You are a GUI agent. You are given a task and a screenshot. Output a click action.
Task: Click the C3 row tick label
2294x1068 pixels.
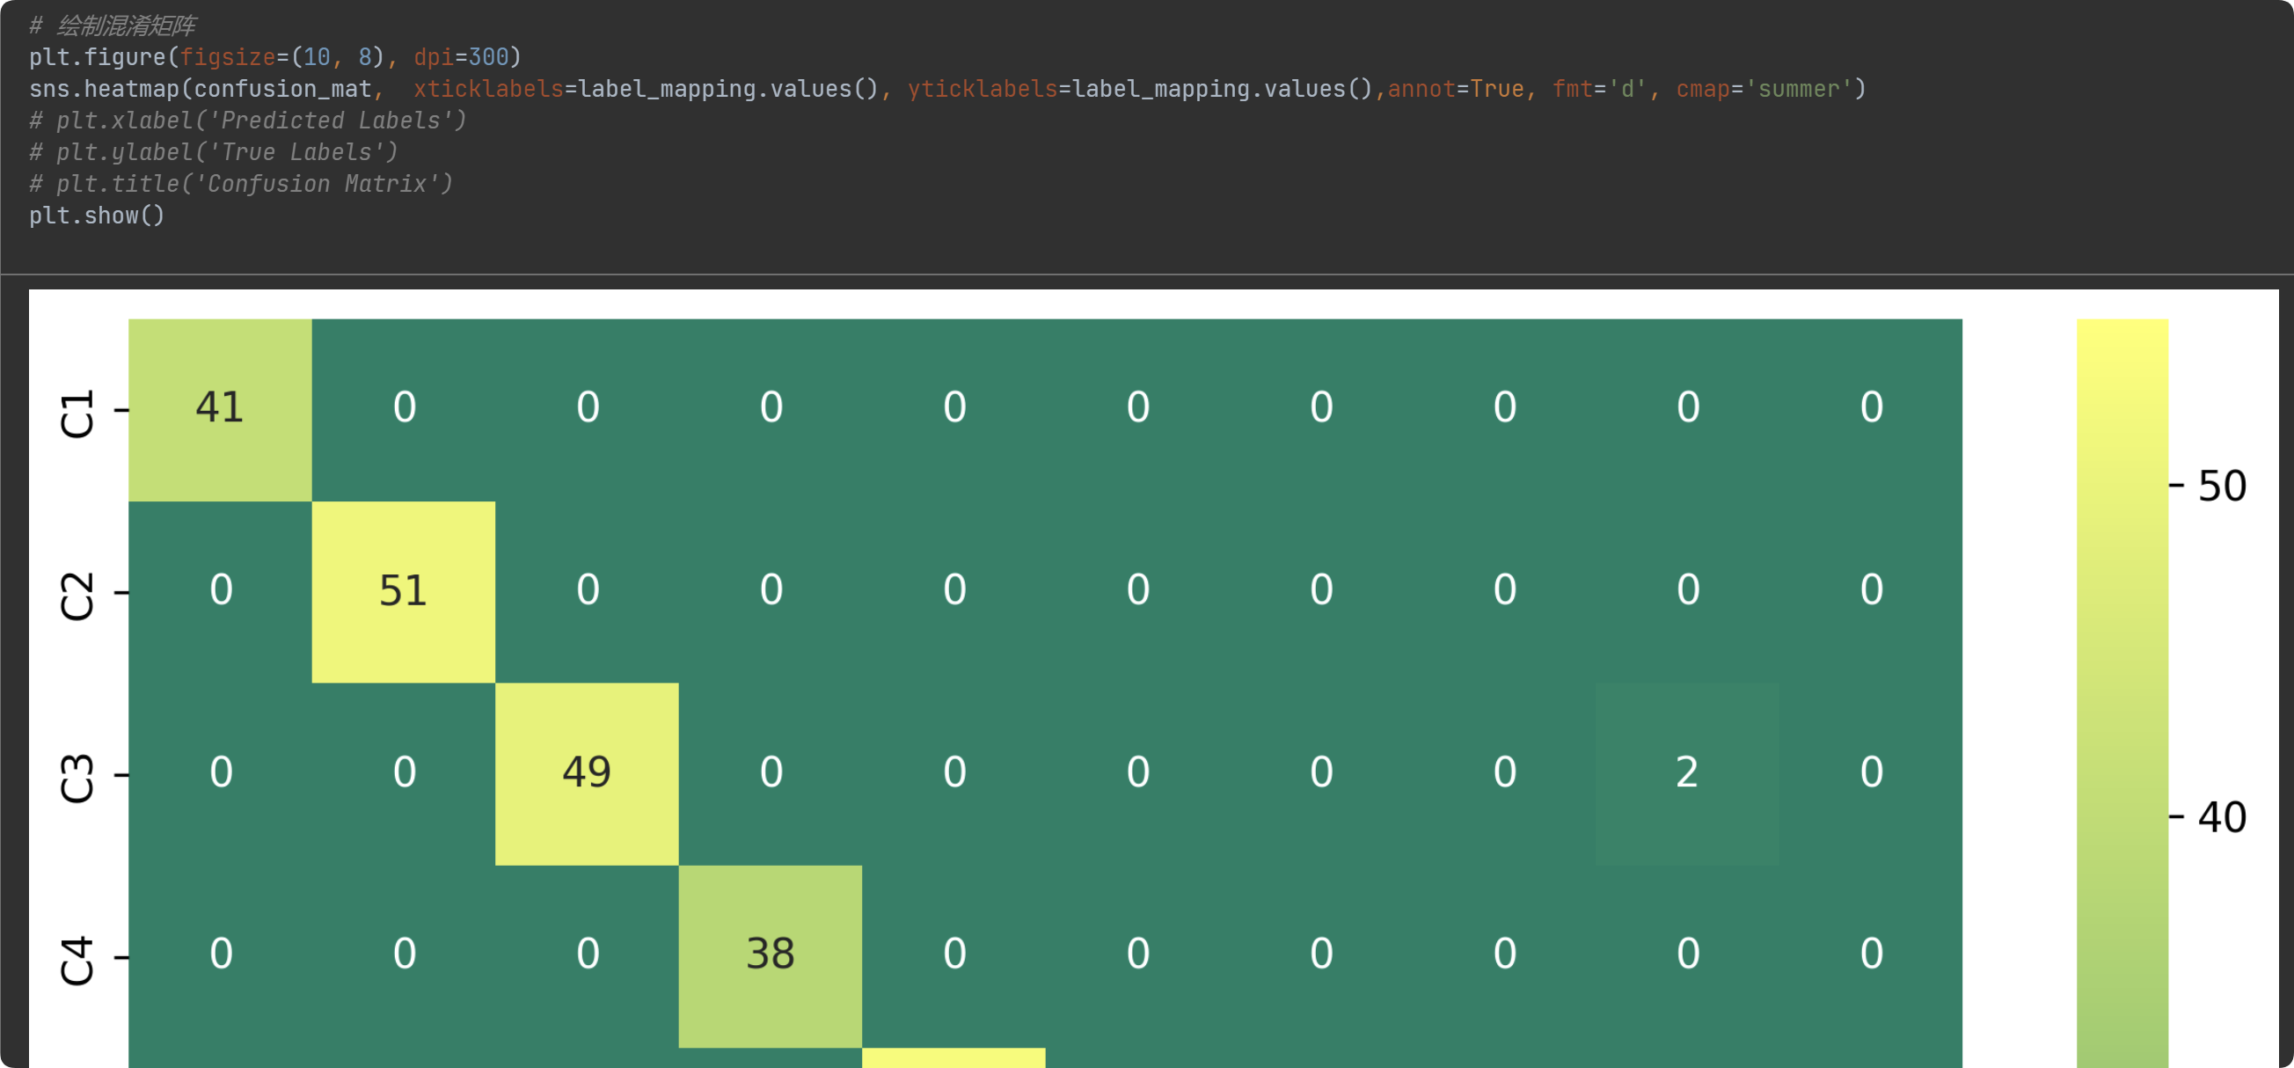pyautogui.click(x=77, y=778)
